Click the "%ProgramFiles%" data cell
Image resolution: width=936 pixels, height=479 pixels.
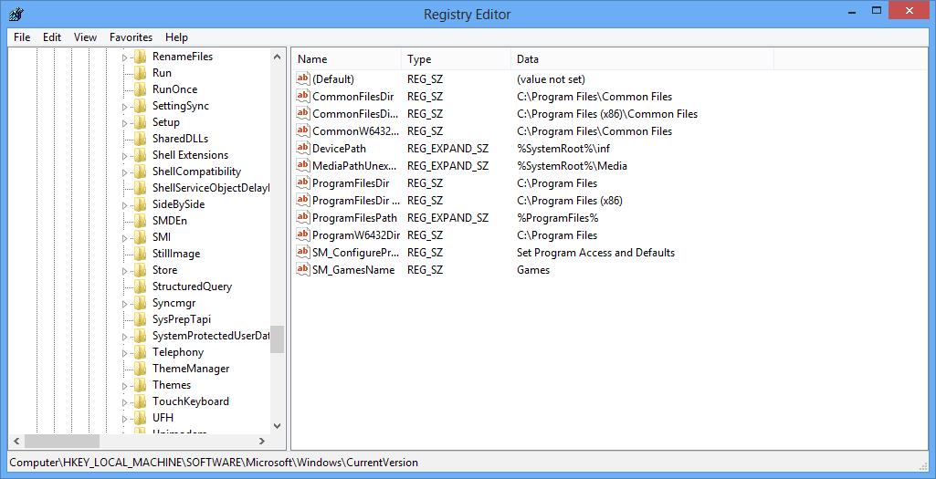(x=558, y=217)
